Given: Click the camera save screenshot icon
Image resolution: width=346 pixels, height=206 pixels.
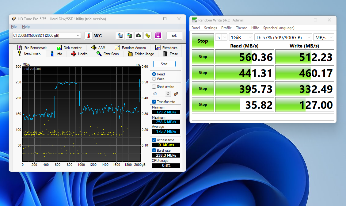Looking at the screenshot, I should pos(138,36).
